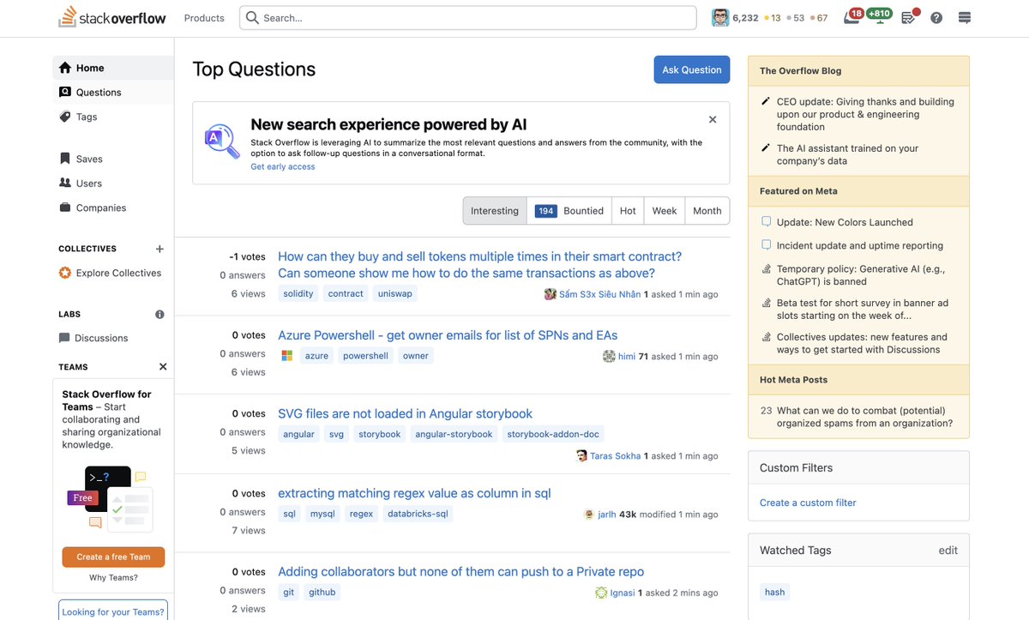
Task: Click edit next to Watched Tags
Action: [948, 551]
